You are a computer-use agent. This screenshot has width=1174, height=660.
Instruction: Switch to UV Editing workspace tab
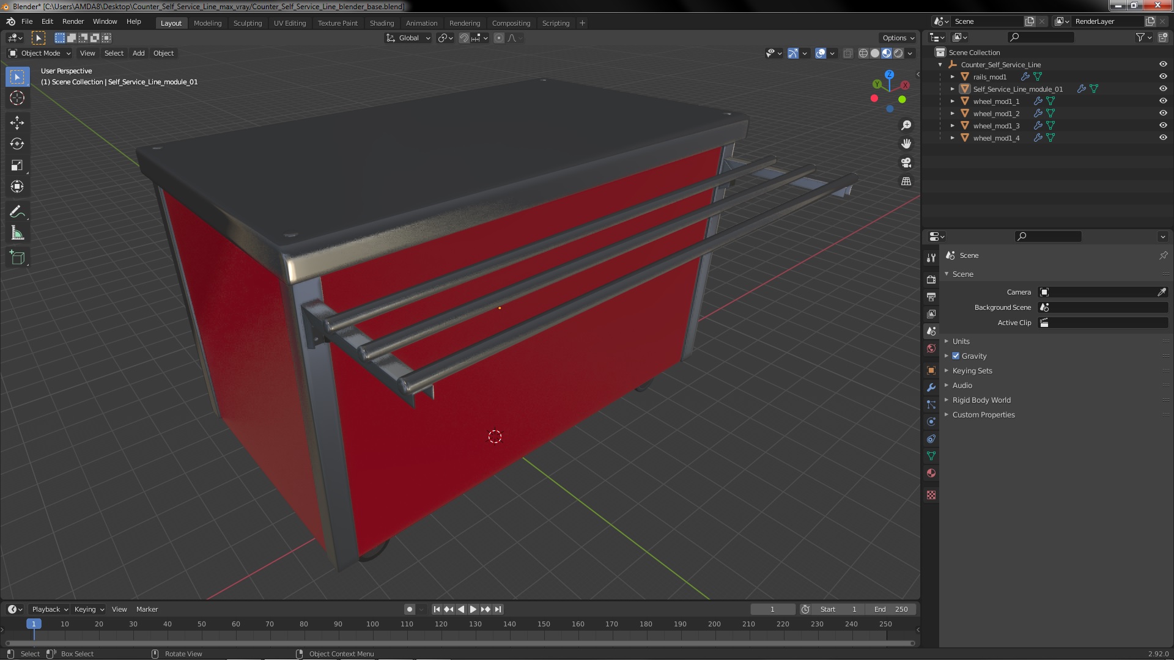coord(289,23)
